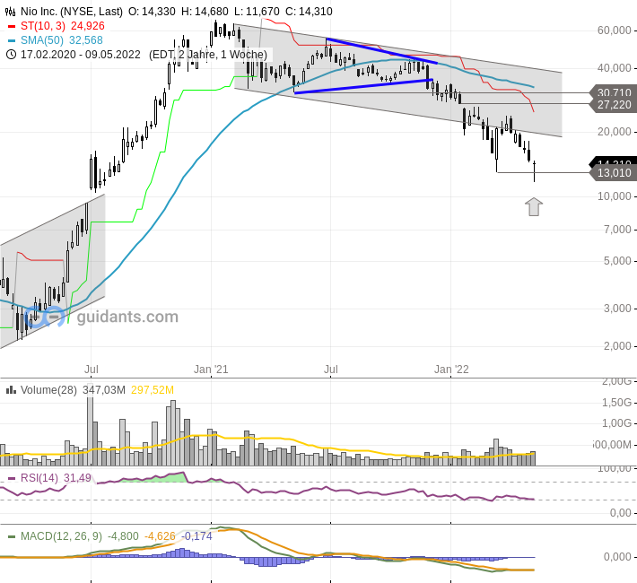The image size is (637, 583).
Task: Click the volume bars icon
Action: coord(11,390)
